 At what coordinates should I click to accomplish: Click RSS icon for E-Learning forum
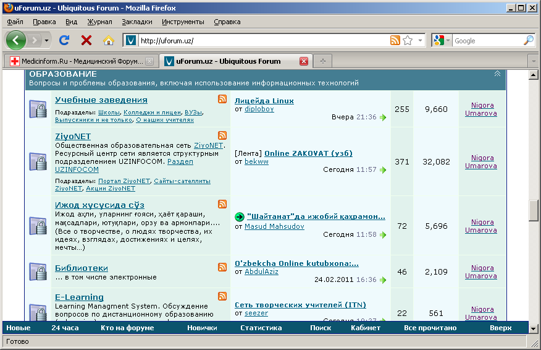point(222,296)
